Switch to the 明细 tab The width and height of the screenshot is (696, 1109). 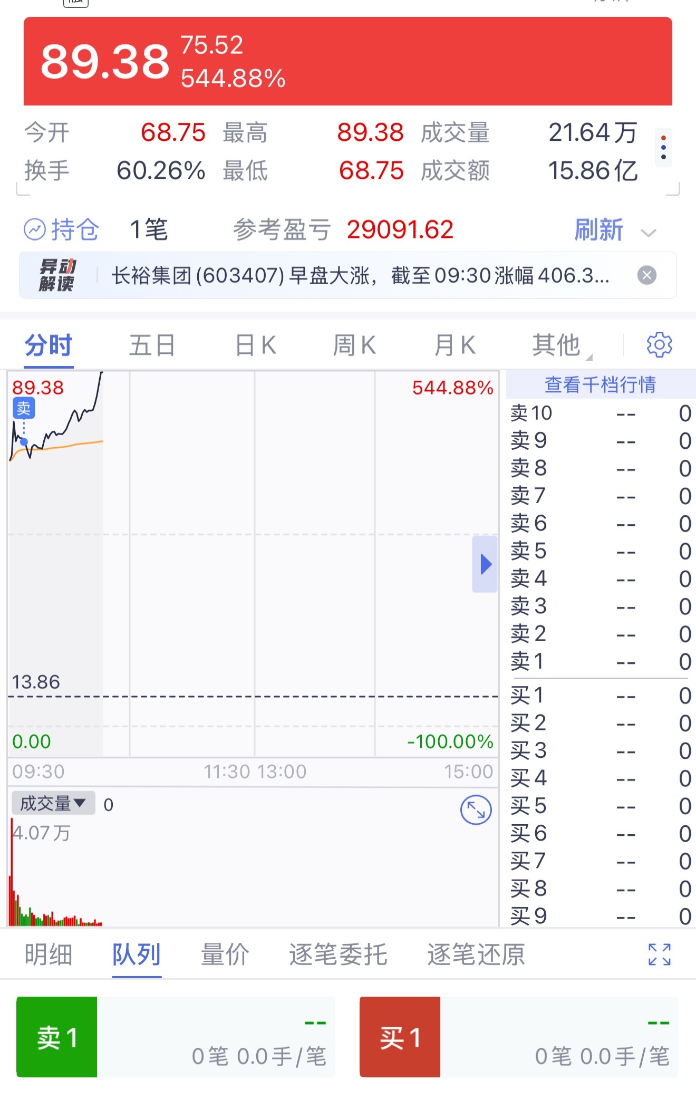(49, 954)
